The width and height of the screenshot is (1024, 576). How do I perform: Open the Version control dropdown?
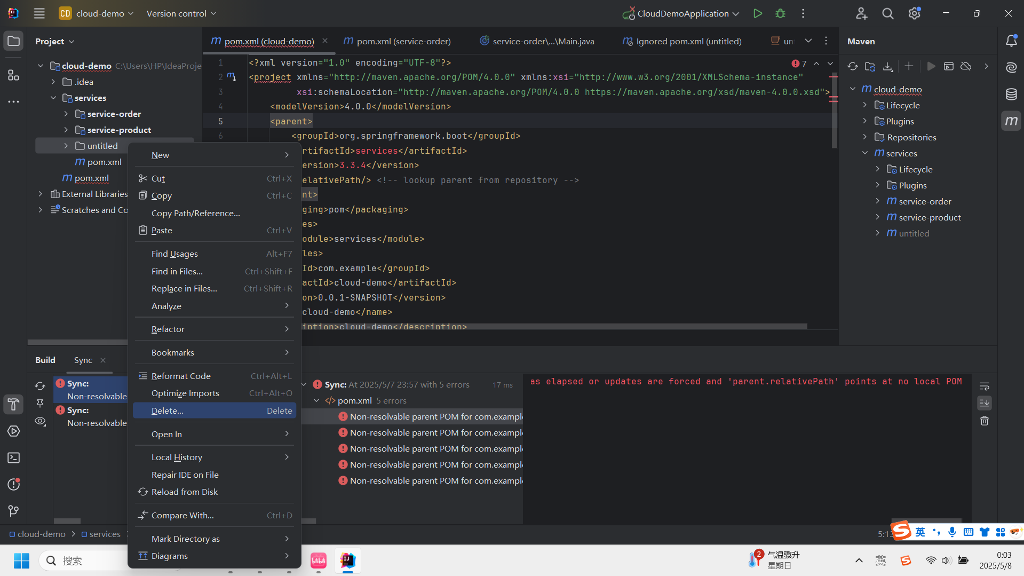click(x=181, y=13)
